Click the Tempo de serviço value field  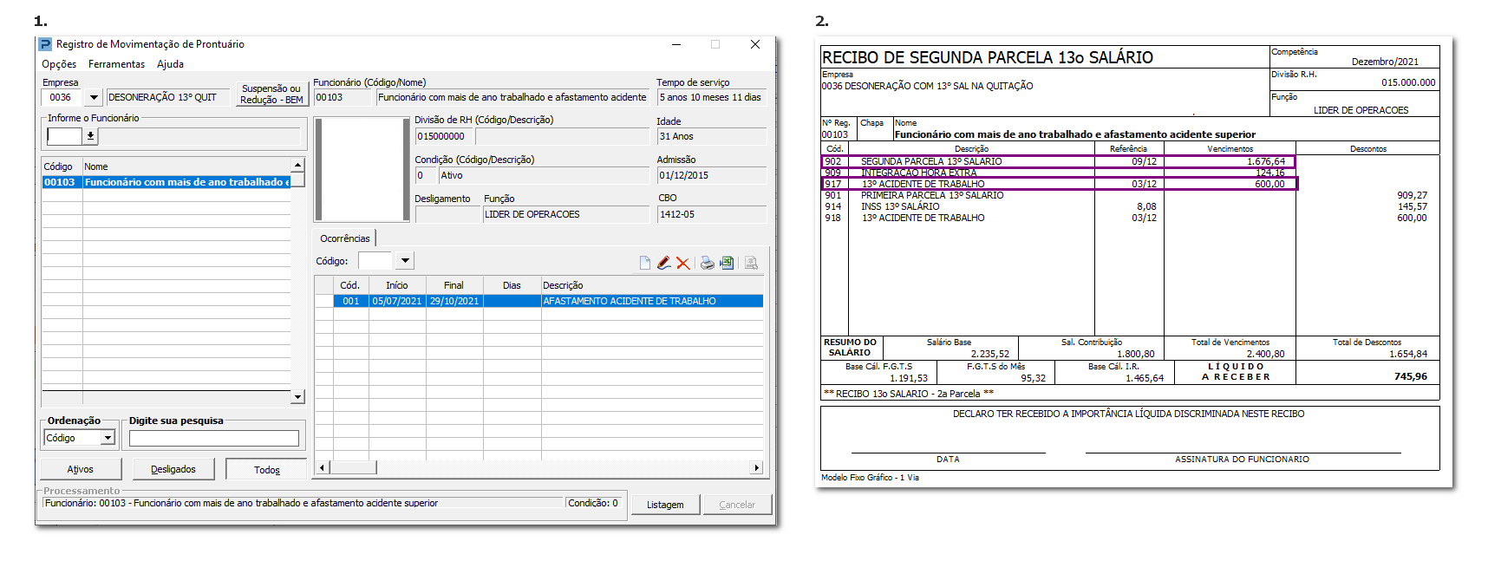point(712,97)
